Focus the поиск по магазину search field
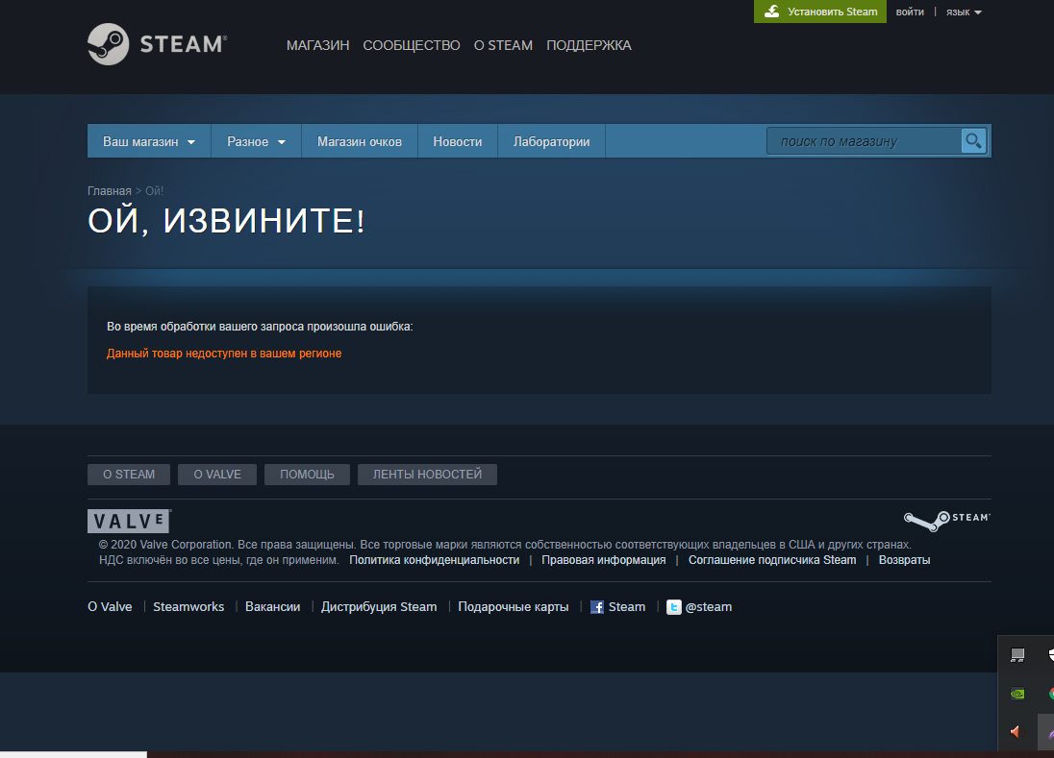 [865, 141]
